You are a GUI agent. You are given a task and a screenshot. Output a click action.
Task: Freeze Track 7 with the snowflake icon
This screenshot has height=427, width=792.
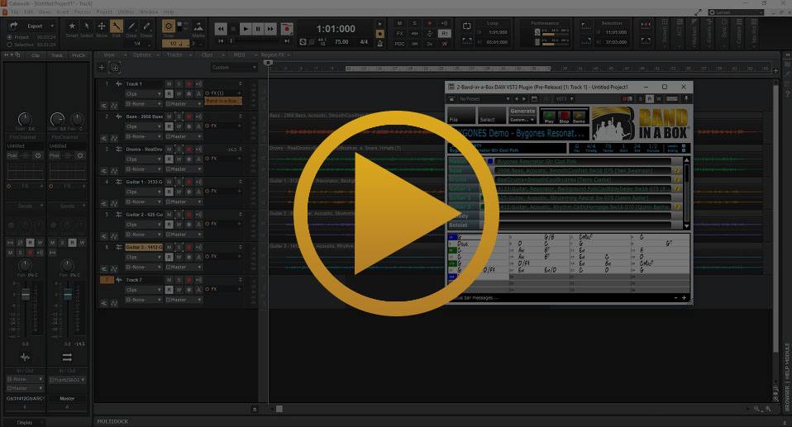coord(188,290)
